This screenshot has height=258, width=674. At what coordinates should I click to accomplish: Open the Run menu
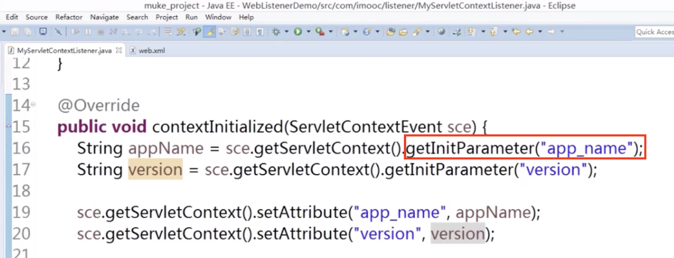(192, 17)
